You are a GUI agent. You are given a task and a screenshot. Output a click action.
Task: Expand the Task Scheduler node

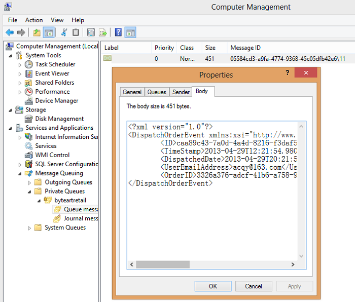[20, 65]
